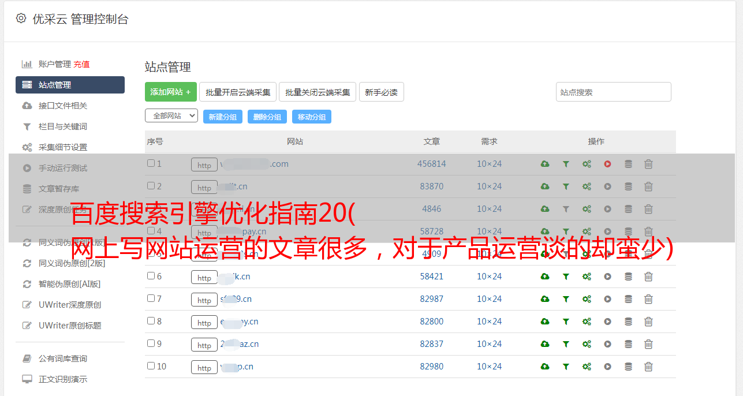Click filter funnel icon in row 6
743x396 pixels.
pos(566,277)
